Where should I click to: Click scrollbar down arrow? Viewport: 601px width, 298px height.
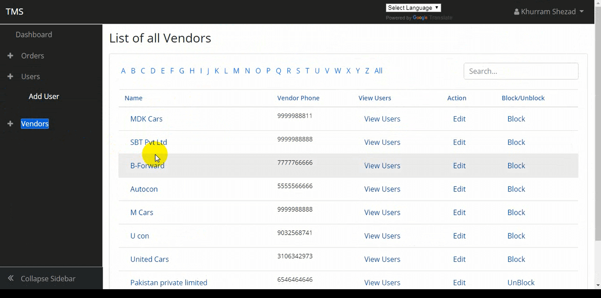click(x=598, y=285)
